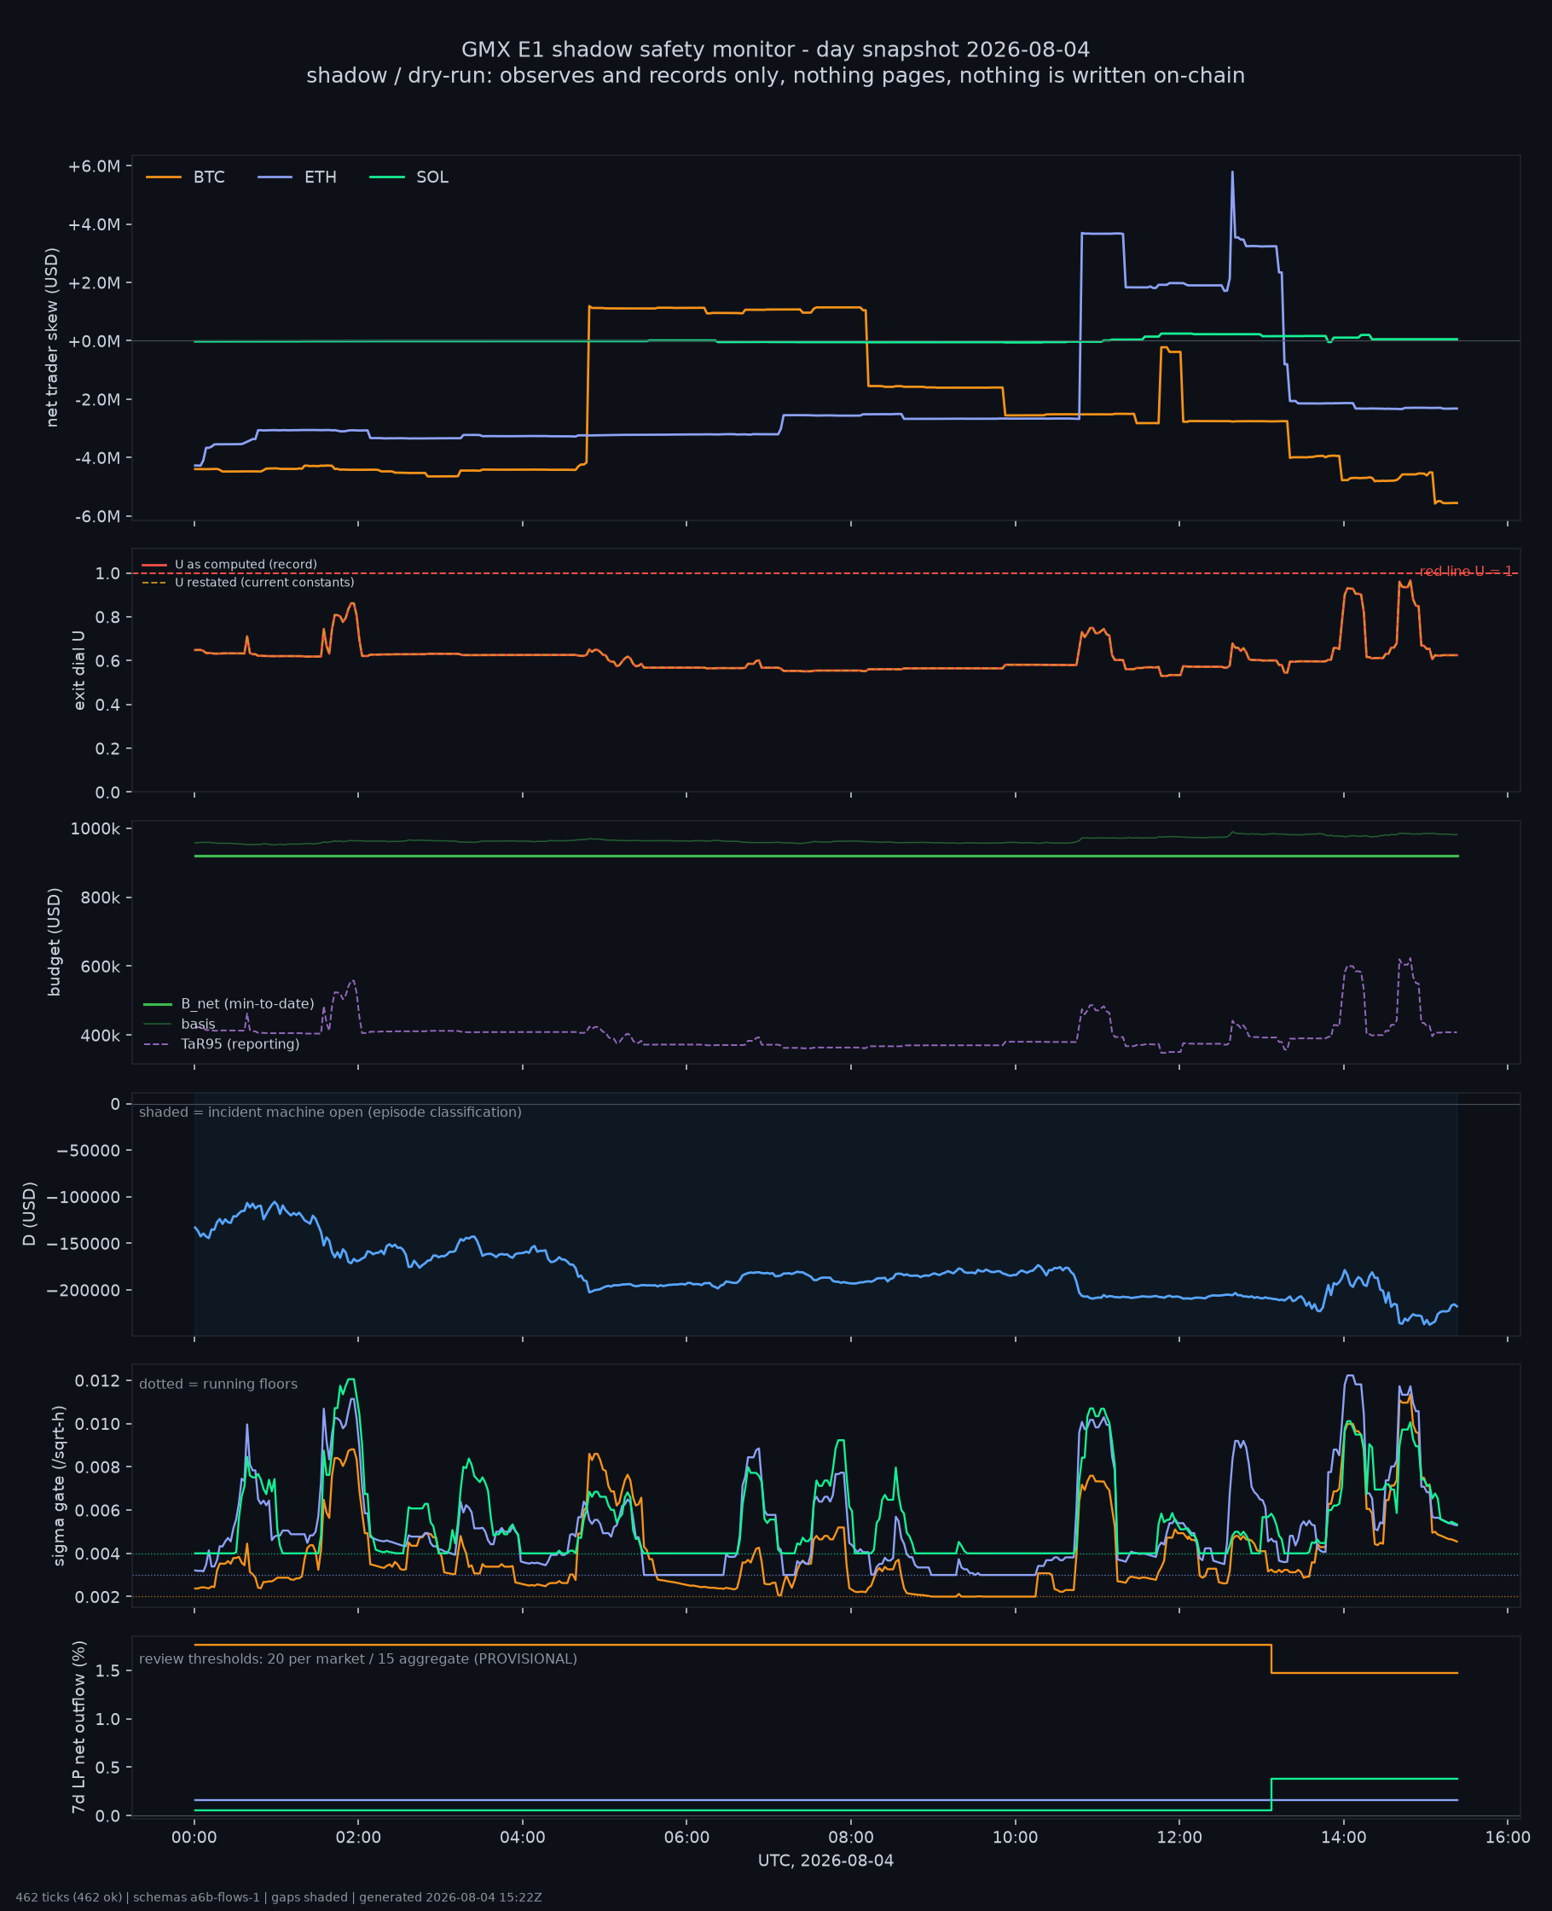Click the '−200000' tick label
This screenshot has width=1552, height=1911.
click(x=84, y=1290)
